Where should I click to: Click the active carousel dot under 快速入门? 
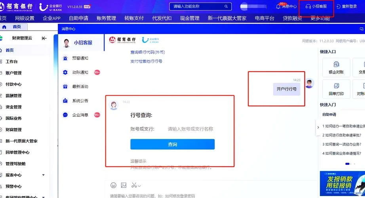coord(347,164)
